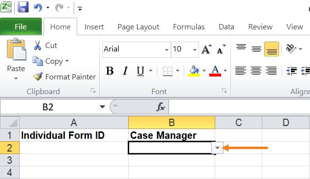Select column A header

click(74, 123)
